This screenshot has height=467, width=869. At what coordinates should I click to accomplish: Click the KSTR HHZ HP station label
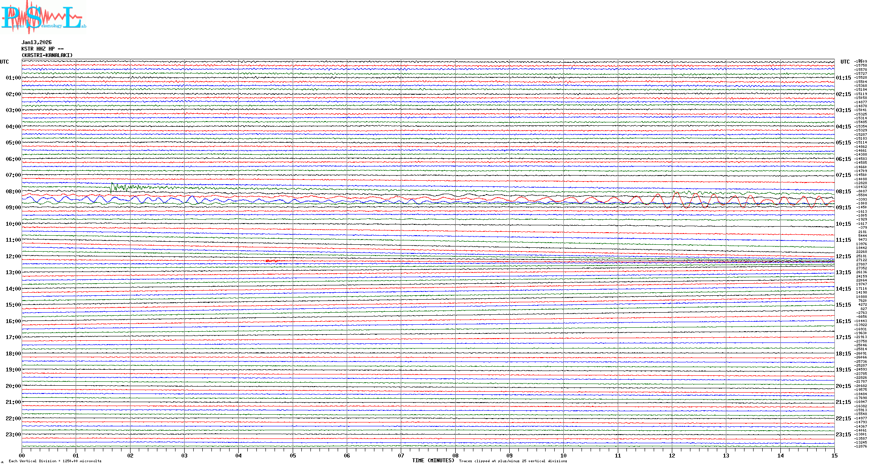point(42,49)
